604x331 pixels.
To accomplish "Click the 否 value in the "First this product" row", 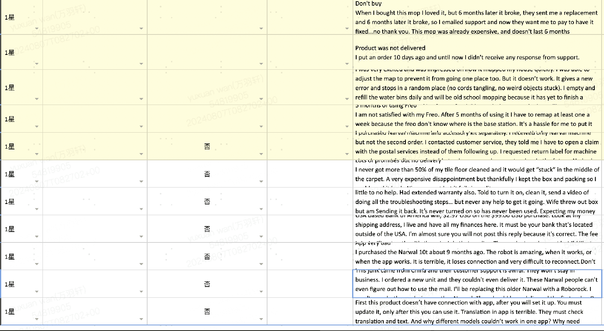I will 207,311.
